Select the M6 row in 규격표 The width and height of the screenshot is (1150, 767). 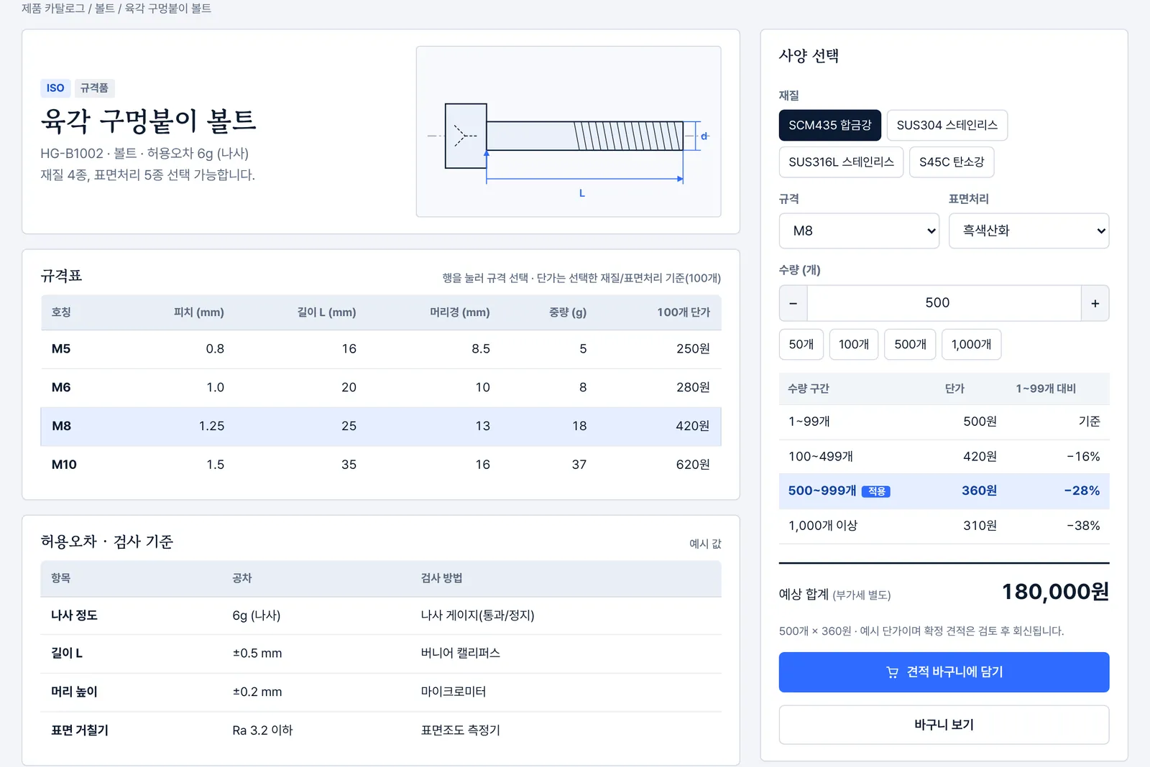click(381, 388)
